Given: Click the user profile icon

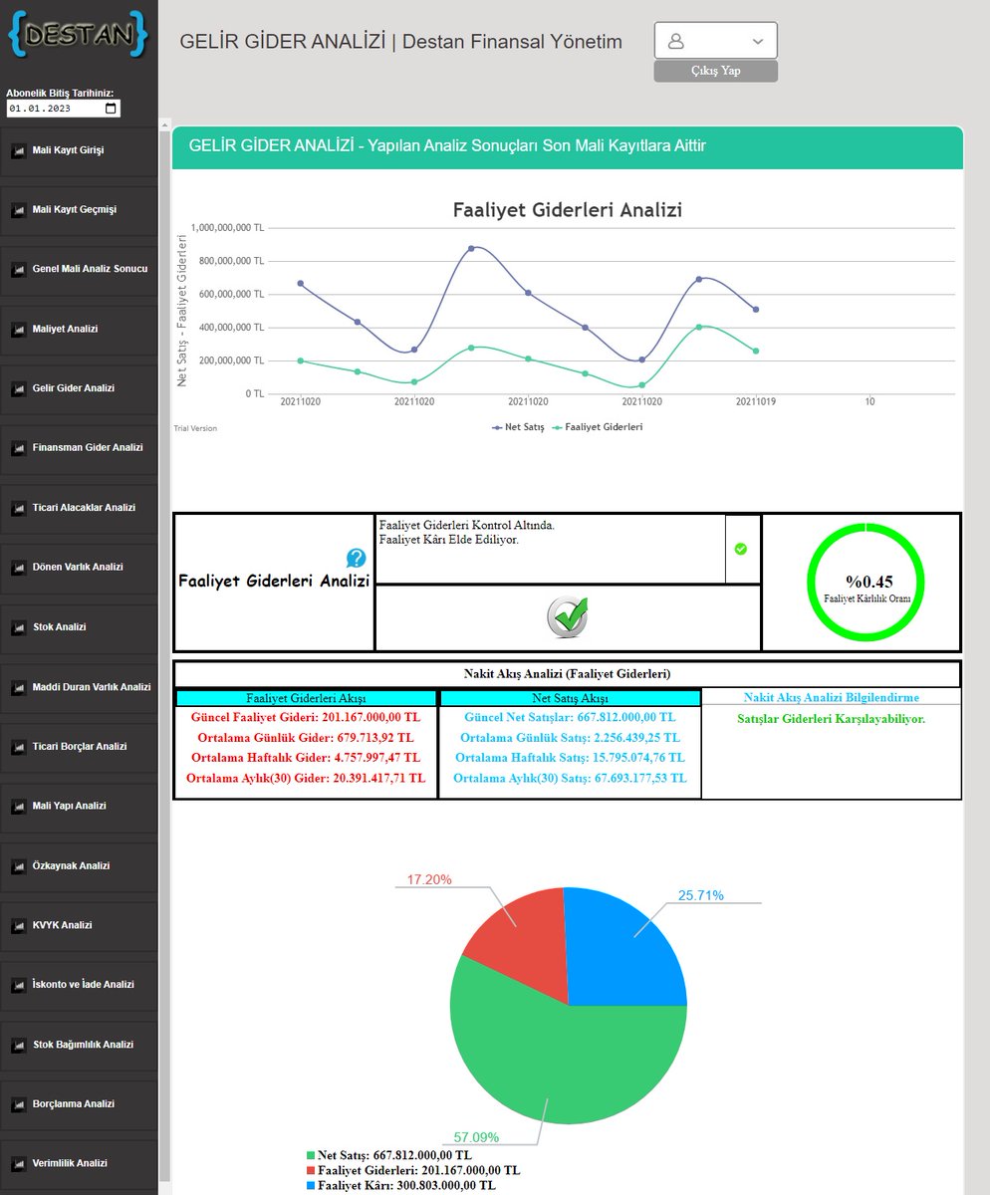Looking at the screenshot, I should click(676, 41).
